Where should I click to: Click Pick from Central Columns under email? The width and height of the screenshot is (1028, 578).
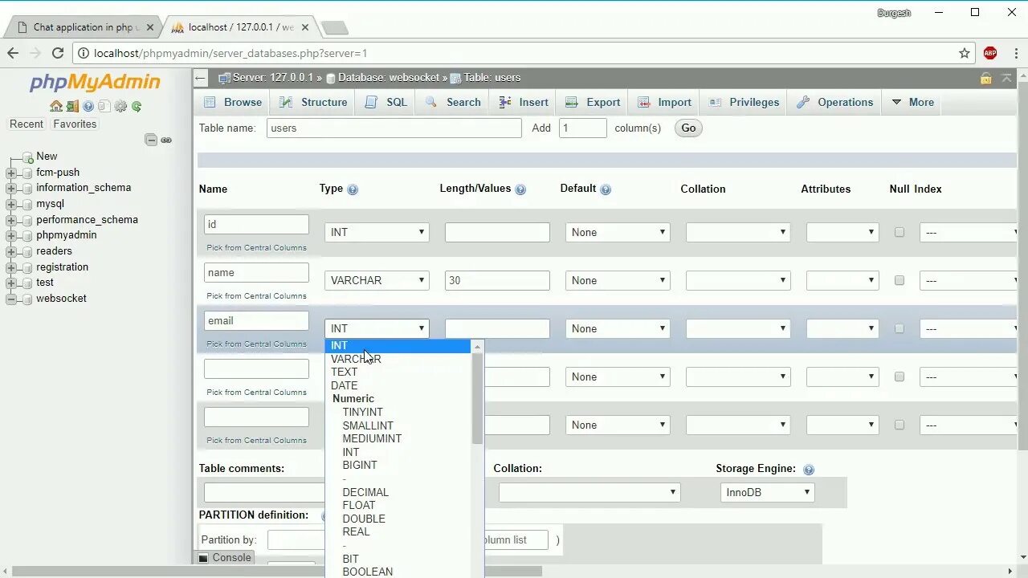[256, 344]
